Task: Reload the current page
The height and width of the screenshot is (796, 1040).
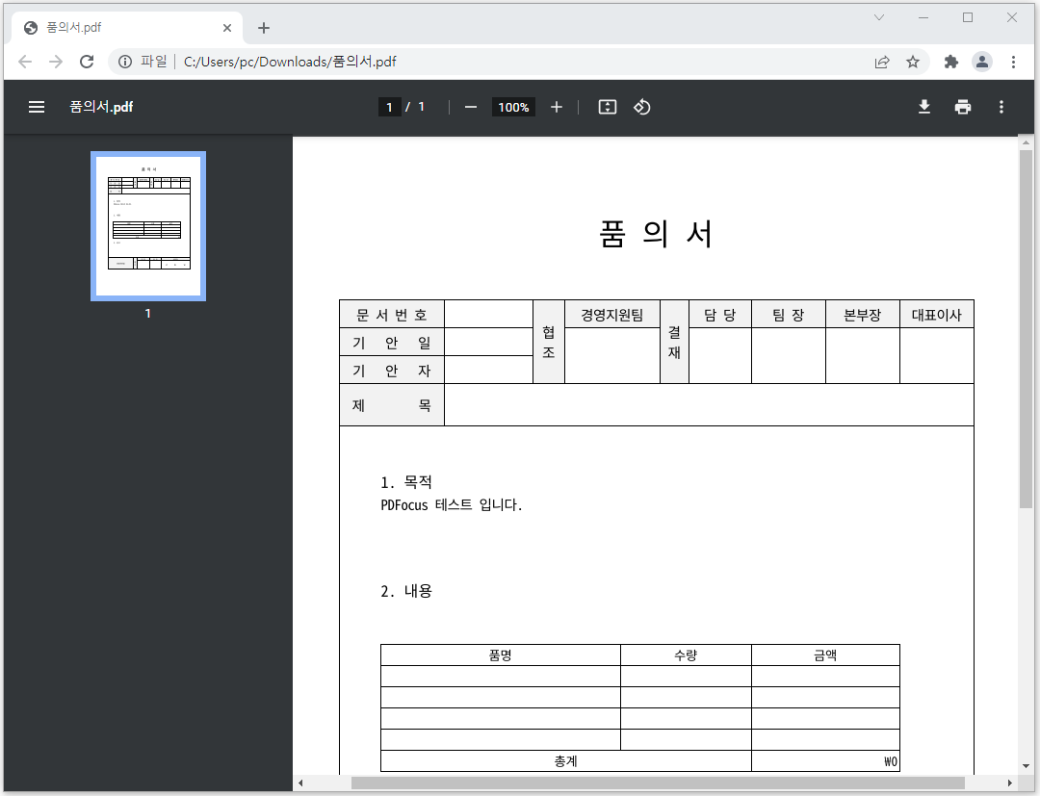Action: 87,62
